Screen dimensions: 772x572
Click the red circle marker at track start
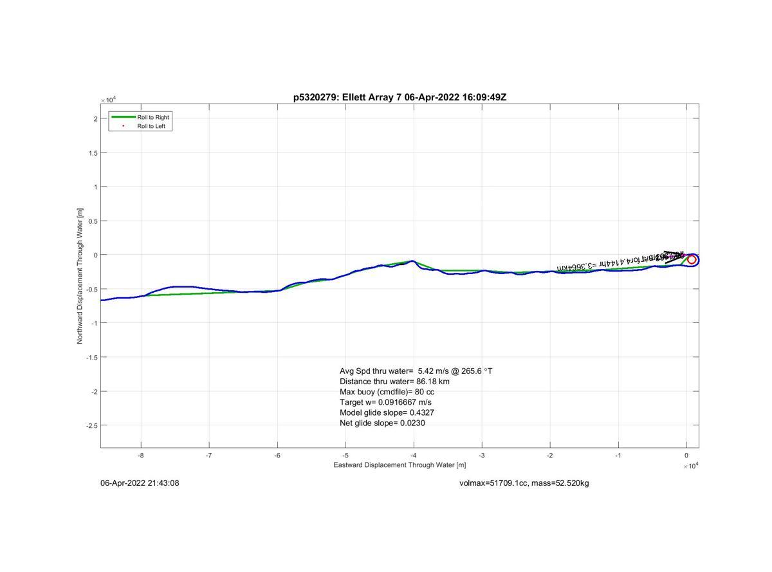click(x=692, y=260)
